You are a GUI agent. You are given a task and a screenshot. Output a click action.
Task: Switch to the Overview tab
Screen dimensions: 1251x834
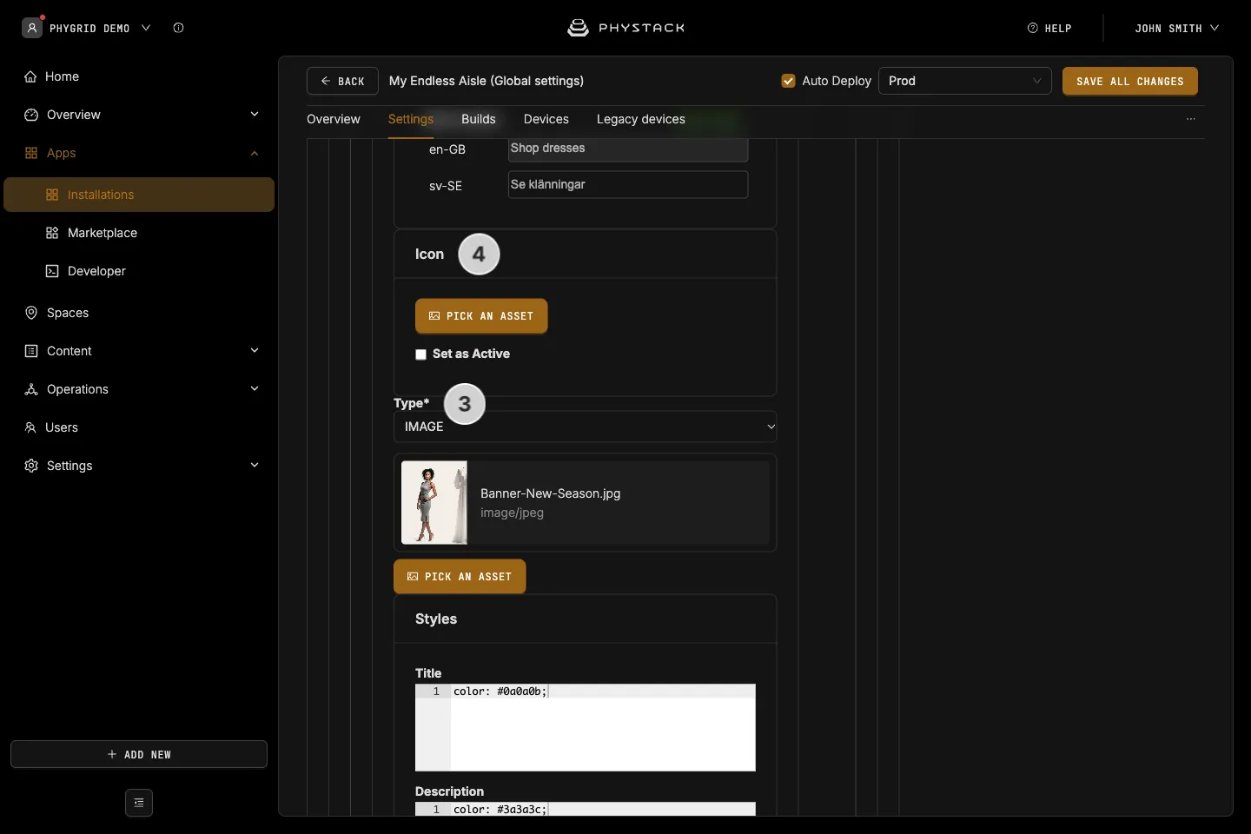334,119
